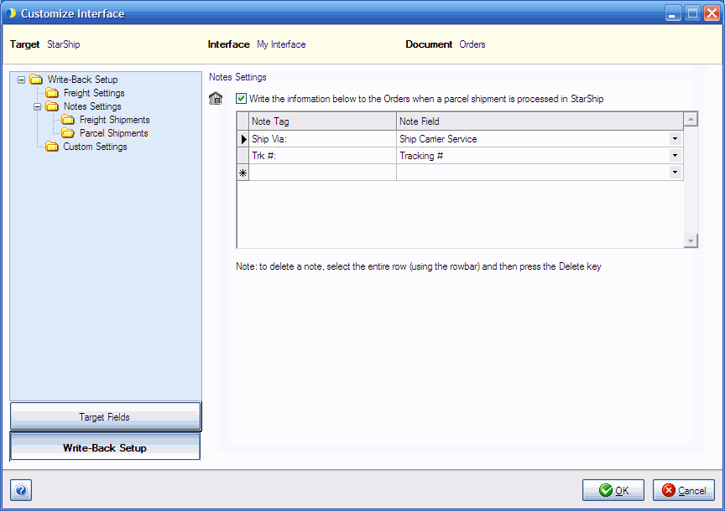The image size is (725, 511).
Task: Click the warehouse icon beside the checkbox
Action: tap(216, 98)
